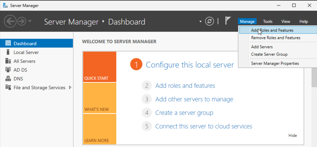Click Add other servers to manage link
Viewport: 317px width, 147px height.
[194, 99]
